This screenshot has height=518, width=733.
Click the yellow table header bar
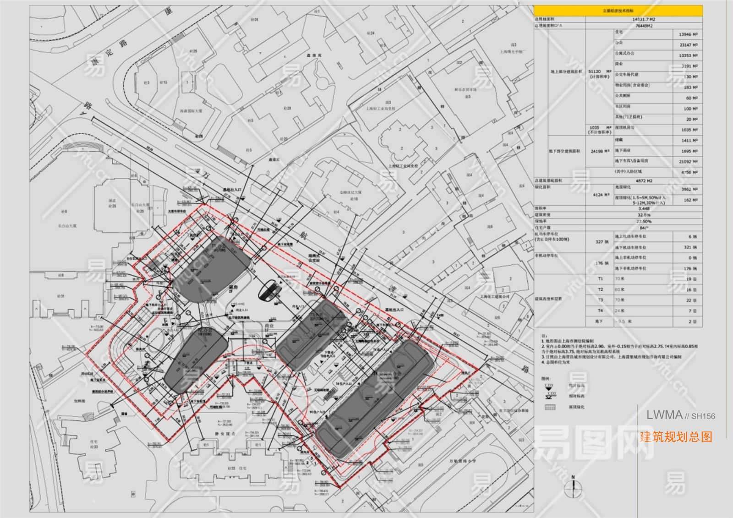pyautogui.click(x=618, y=11)
